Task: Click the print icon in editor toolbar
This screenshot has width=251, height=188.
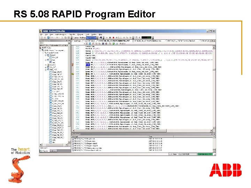Action: pyautogui.click(x=116, y=44)
